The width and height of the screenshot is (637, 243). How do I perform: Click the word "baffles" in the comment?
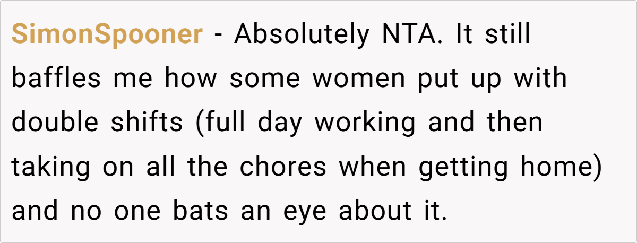56,79
